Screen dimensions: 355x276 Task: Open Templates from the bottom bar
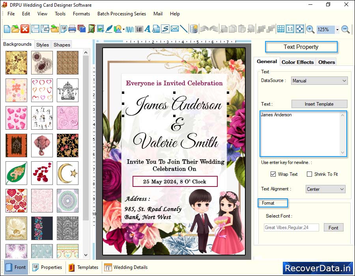tap(83, 267)
